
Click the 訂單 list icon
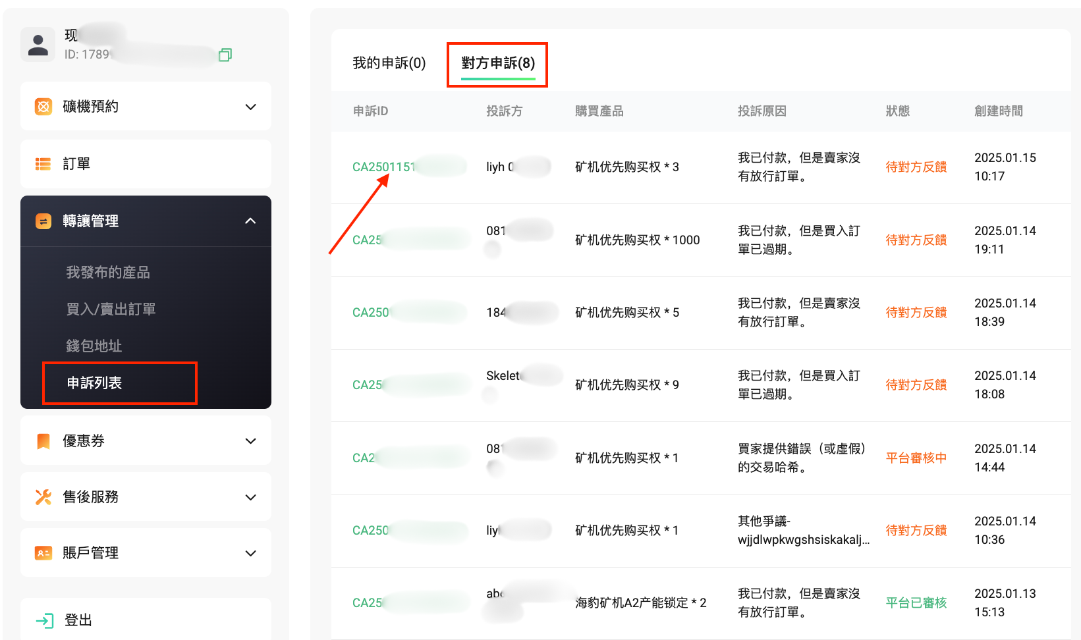click(x=43, y=164)
